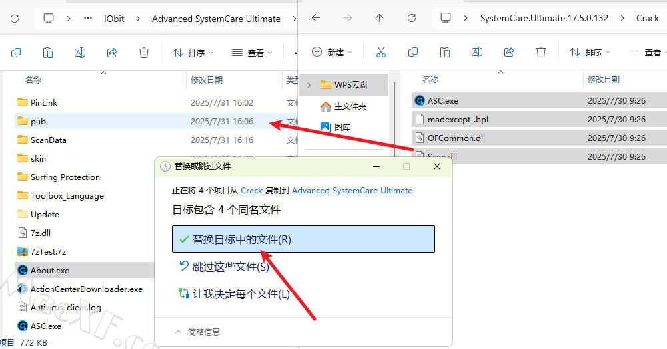Choose 跳过这些文件(S) option
Screen dimensions: 667x349
coord(231,267)
